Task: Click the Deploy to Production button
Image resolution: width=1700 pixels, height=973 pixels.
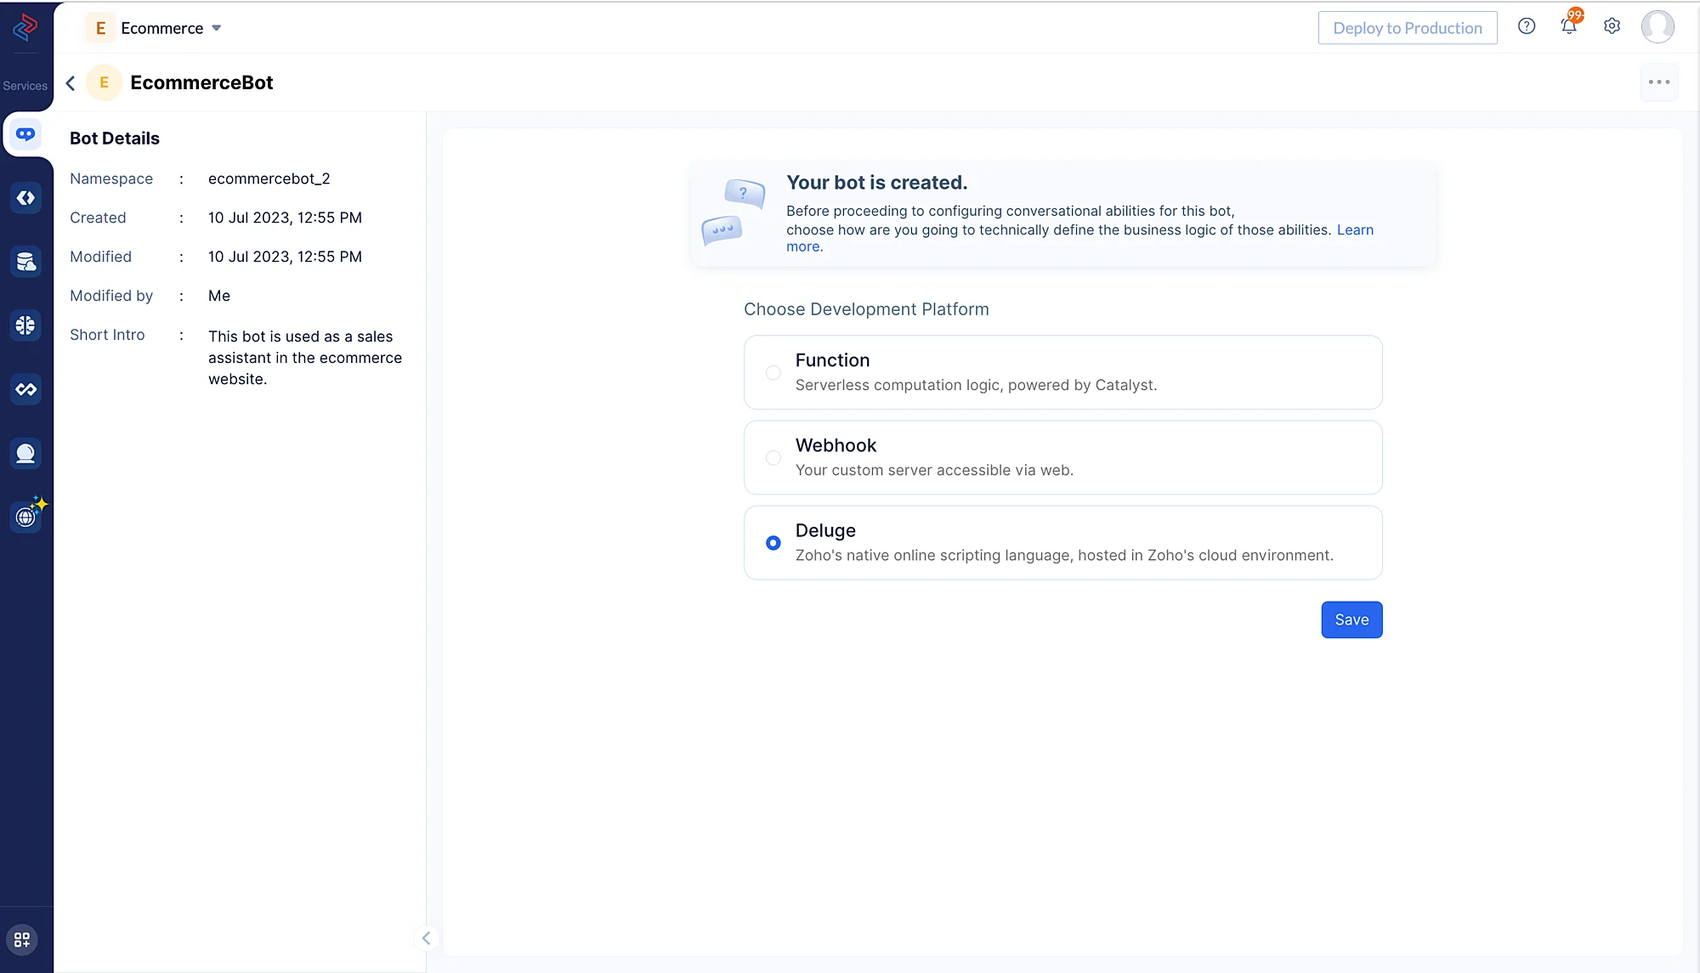Action: tap(1407, 28)
